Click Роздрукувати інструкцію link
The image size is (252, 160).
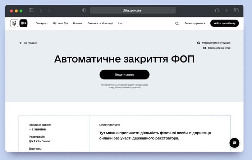tap(216, 43)
